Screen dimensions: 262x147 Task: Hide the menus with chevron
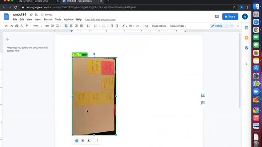pos(238,26)
